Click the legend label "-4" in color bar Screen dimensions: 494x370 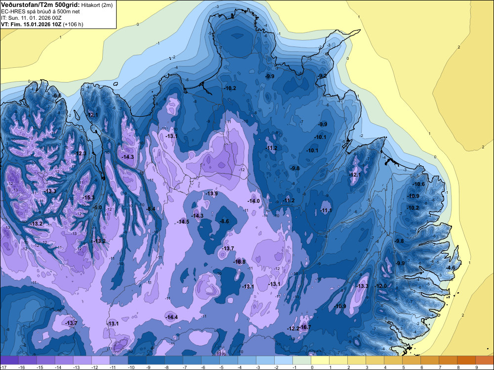[240, 367]
